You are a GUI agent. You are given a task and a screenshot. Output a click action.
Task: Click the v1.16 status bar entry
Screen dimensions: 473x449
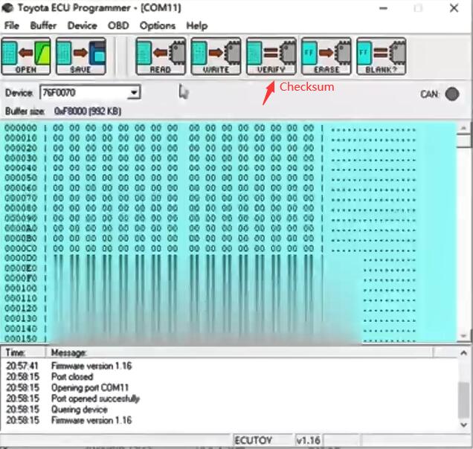[308, 441]
